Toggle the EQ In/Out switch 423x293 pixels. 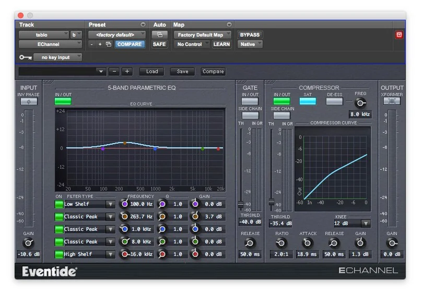(63, 101)
